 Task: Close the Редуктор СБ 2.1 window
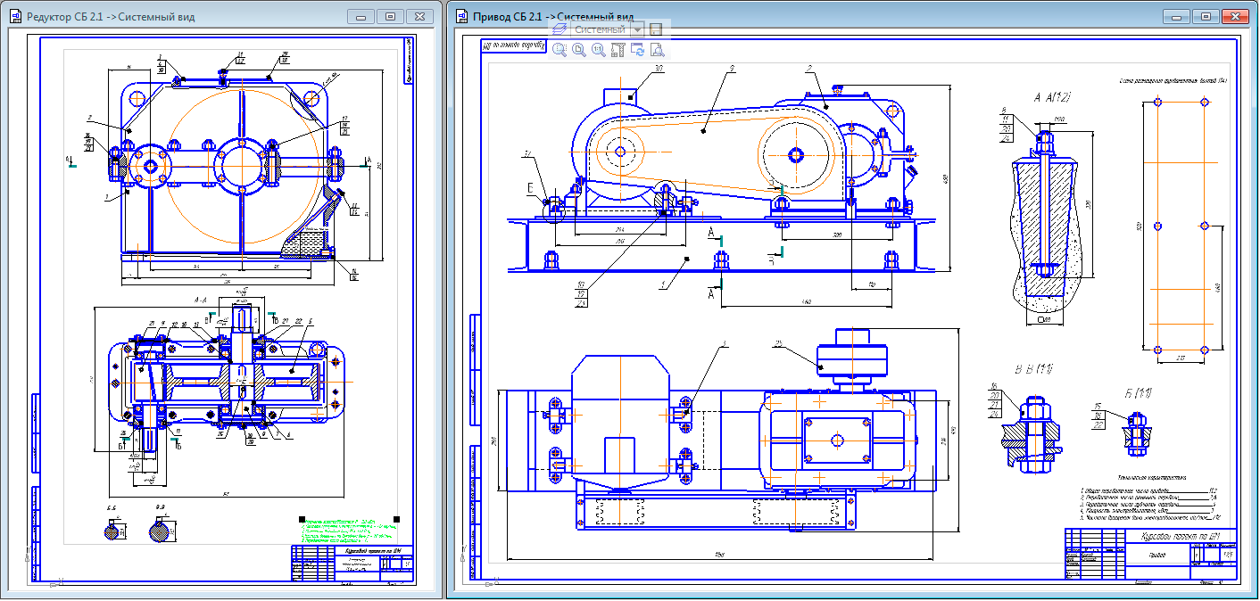(x=420, y=17)
